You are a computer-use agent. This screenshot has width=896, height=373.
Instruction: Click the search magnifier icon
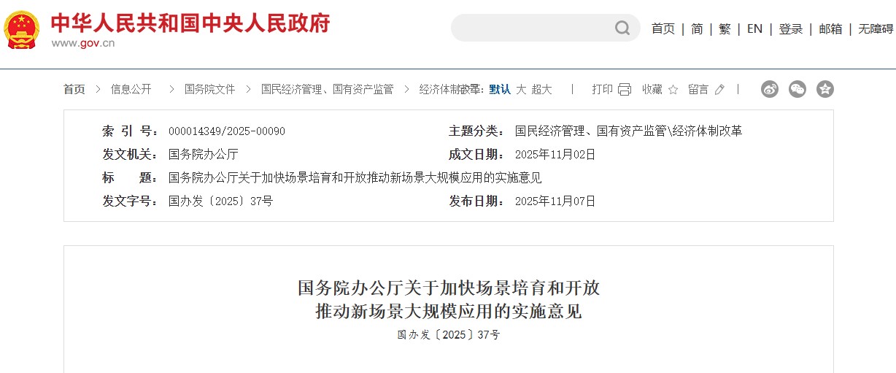click(622, 28)
